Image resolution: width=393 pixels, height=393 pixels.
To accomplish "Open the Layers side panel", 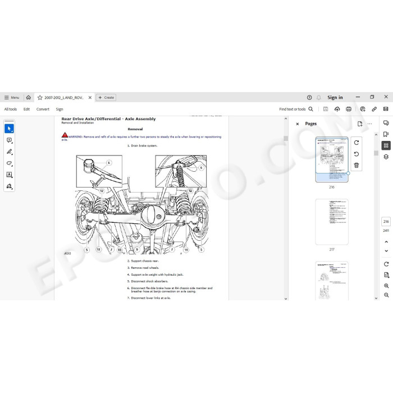I will coord(386,157).
